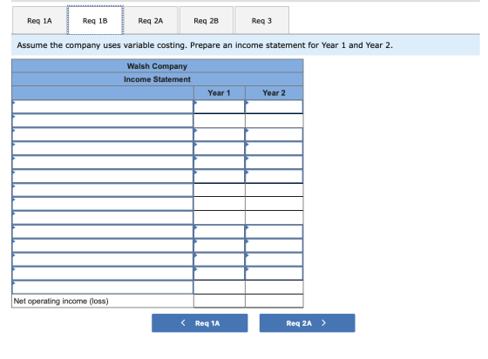Go to the Req 2B tab
Screen dimensions: 488x359
(206, 21)
